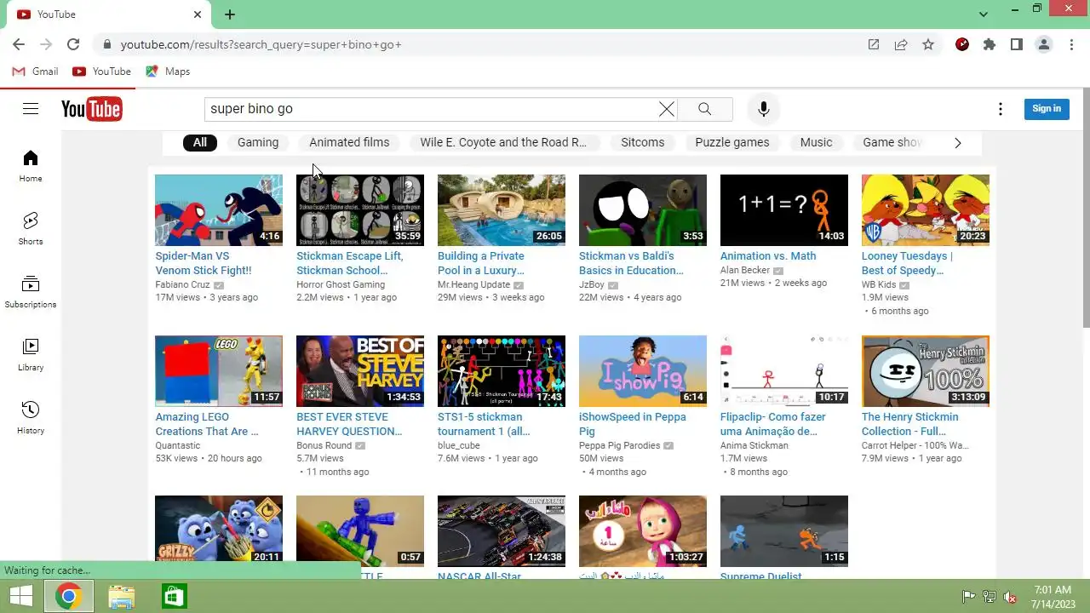Open File Explorer from the taskbar
Image resolution: width=1090 pixels, height=613 pixels.
point(121,597)
